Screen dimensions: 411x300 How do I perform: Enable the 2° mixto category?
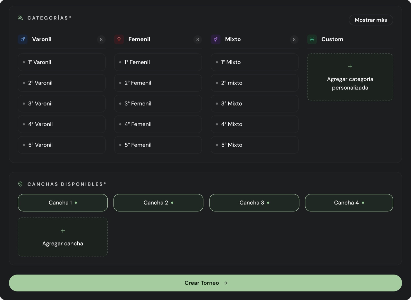(255, 83)
